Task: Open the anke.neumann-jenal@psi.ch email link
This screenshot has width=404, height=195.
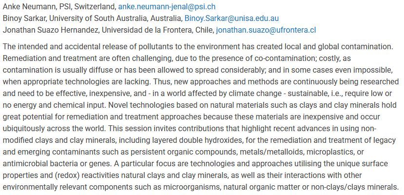Action: tap(167, 7)
